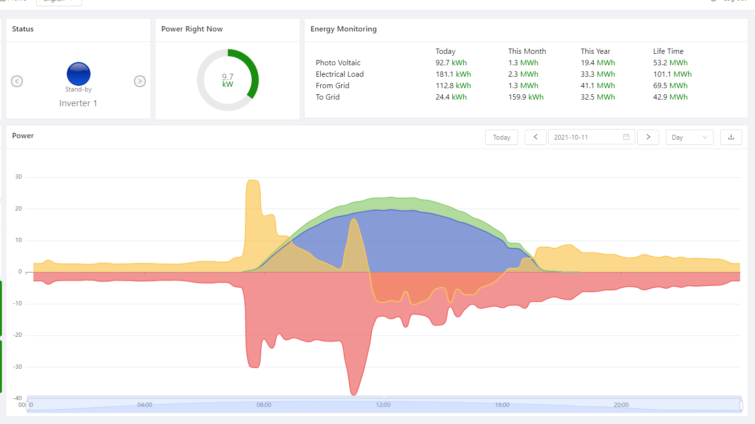Viewport: 755px width, 424px height.
Task: Click the 112.8 kWh today value
Action: pos(453,86)
